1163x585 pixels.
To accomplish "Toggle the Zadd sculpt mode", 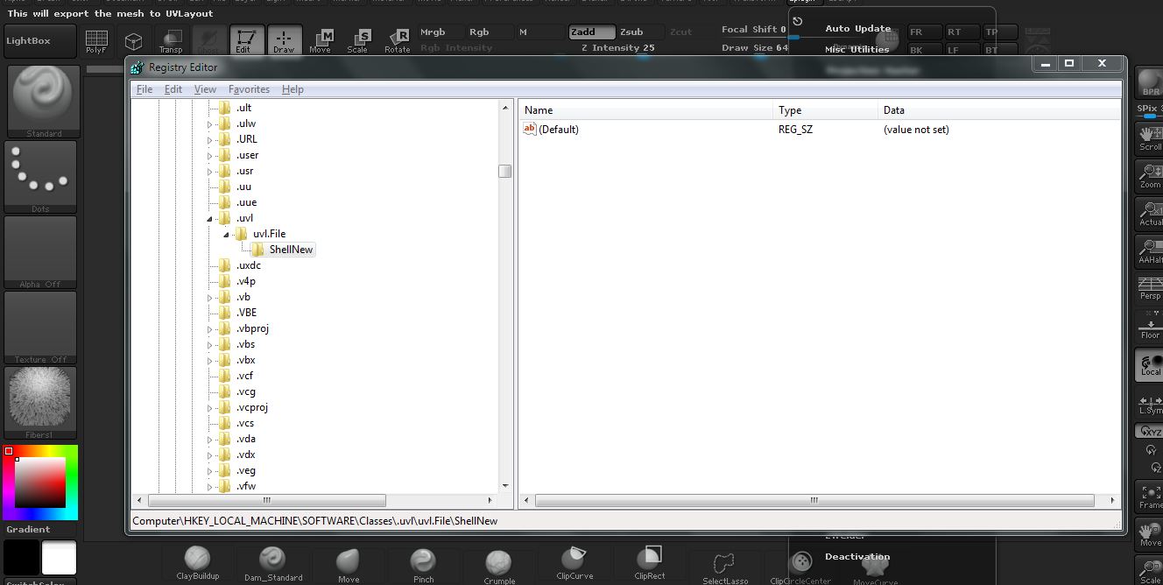I will click(592, 32).
